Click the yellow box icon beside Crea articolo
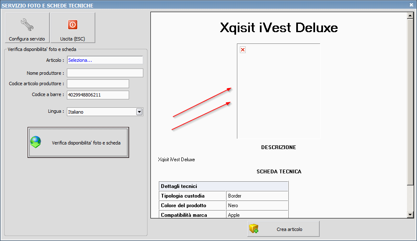The image size is (417, 241). tap(254, 228)
